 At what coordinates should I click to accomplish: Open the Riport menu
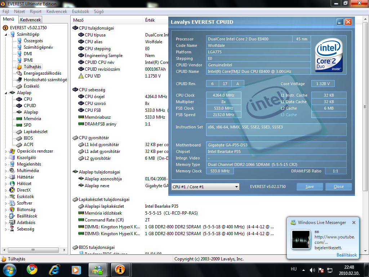click(x=36, y=11)
